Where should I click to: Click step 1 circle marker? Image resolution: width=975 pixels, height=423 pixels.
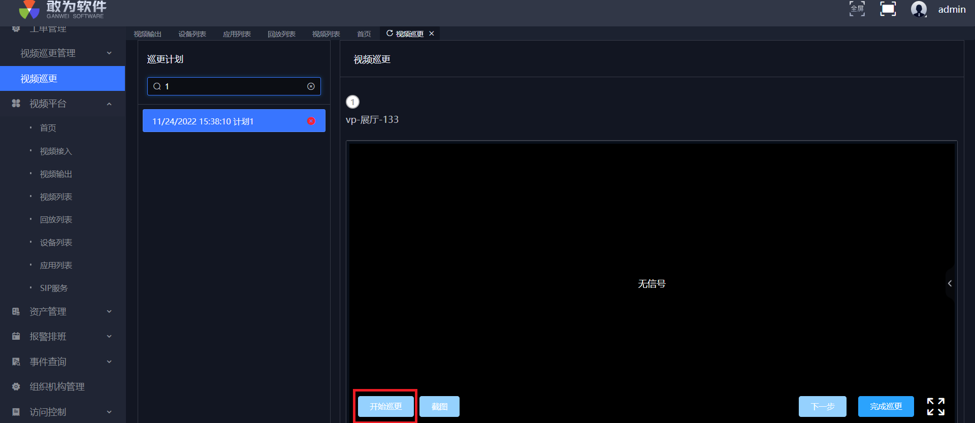(352, 102)
